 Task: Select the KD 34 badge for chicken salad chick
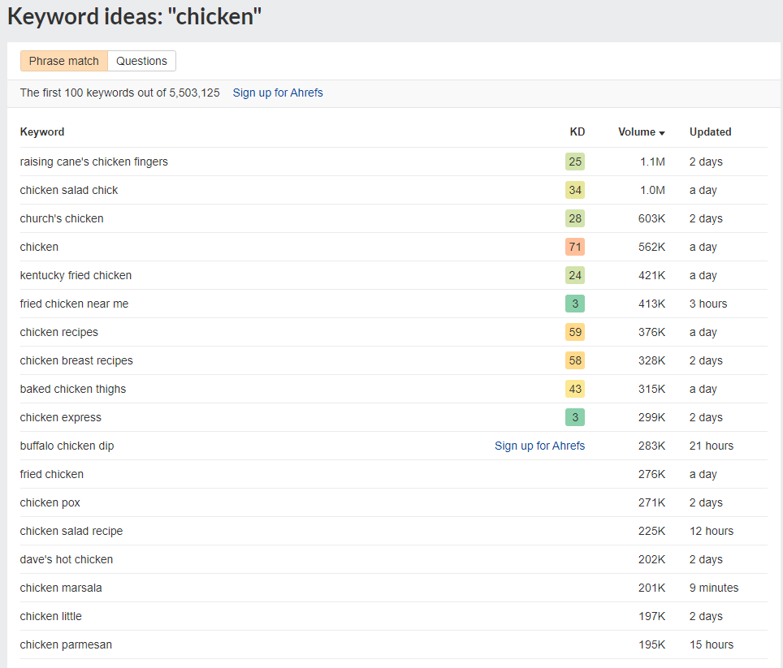point(575,190)
